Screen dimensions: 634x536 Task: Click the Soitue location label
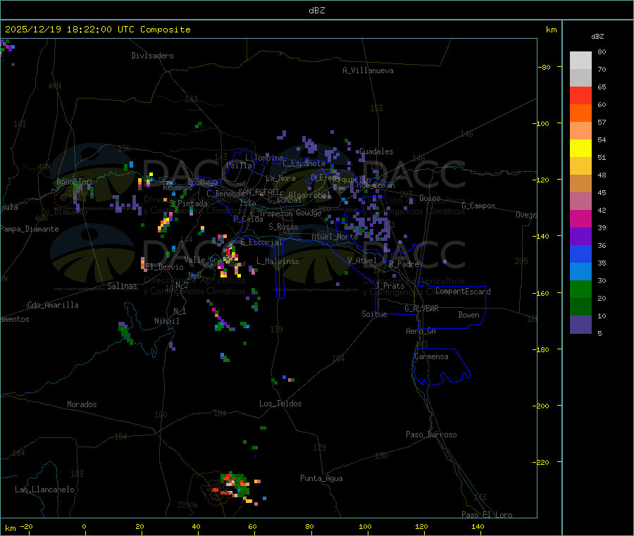pyautogui.click(x=374, y=314)
